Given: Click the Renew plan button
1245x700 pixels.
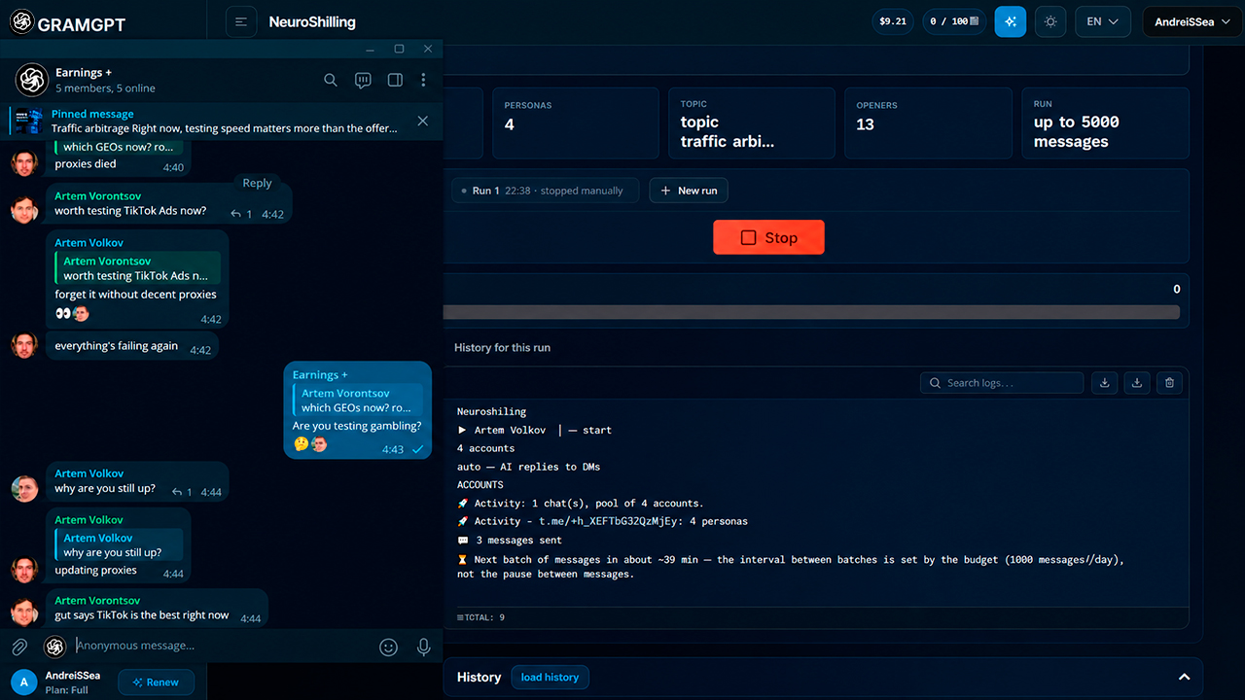Looking at the screenshot, I should click(x=156, y=682).
